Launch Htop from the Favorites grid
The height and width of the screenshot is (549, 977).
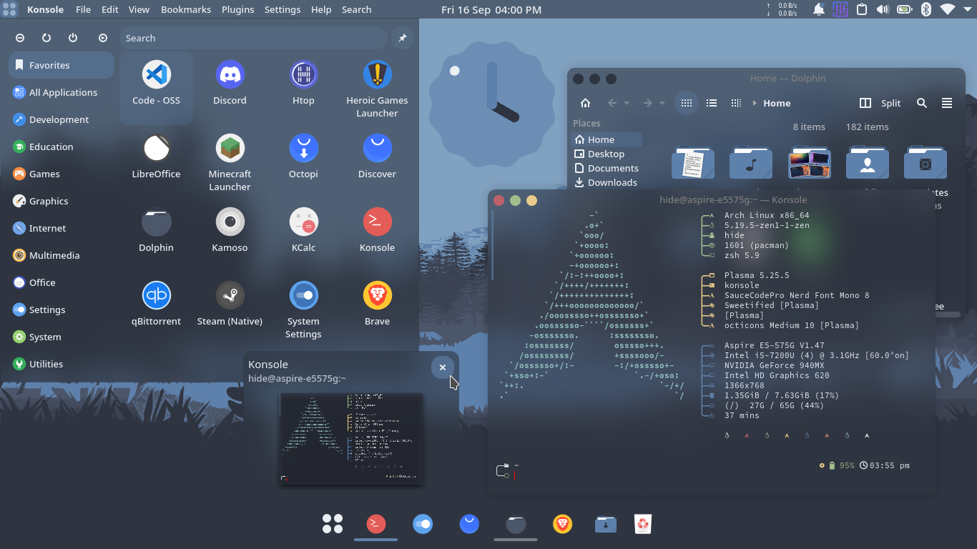[x=303, y=81]
